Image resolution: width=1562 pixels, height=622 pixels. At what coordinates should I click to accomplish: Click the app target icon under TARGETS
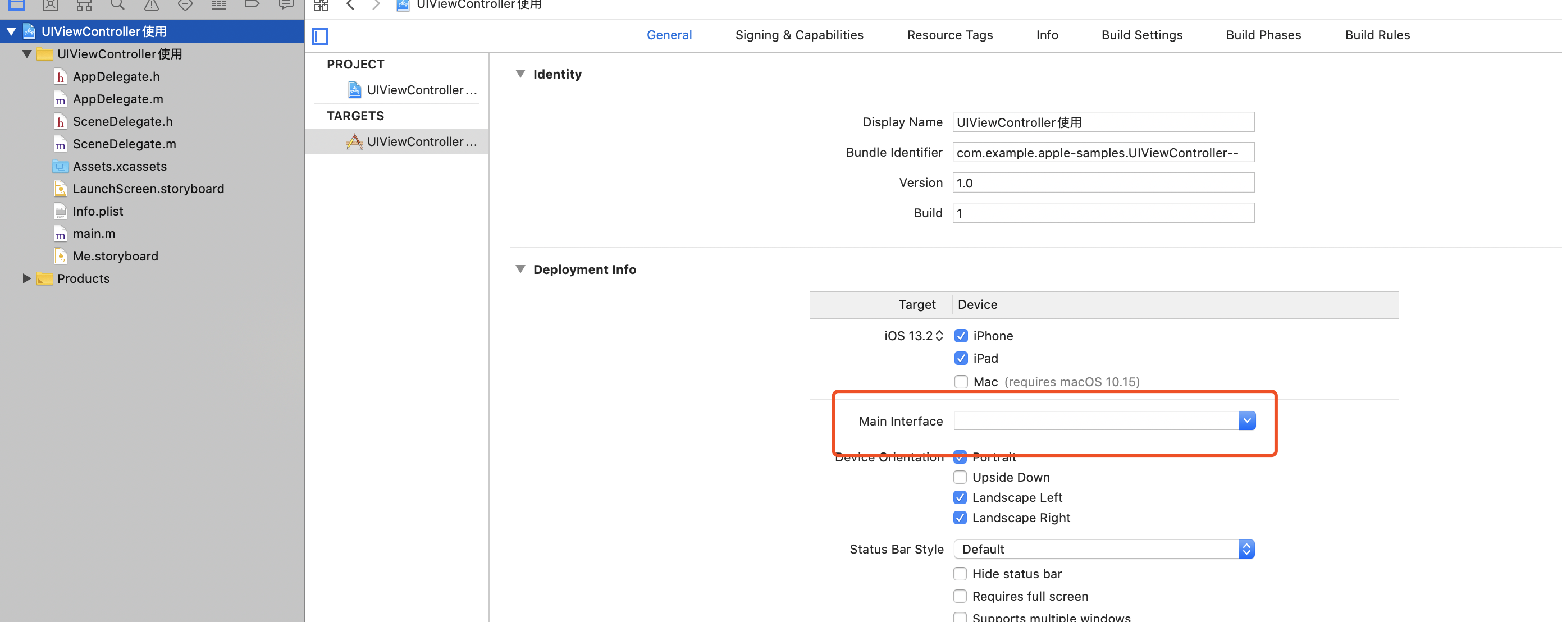355,141
